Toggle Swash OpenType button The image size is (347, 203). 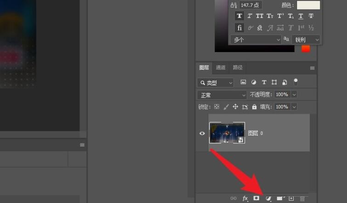tap(270, 28)
